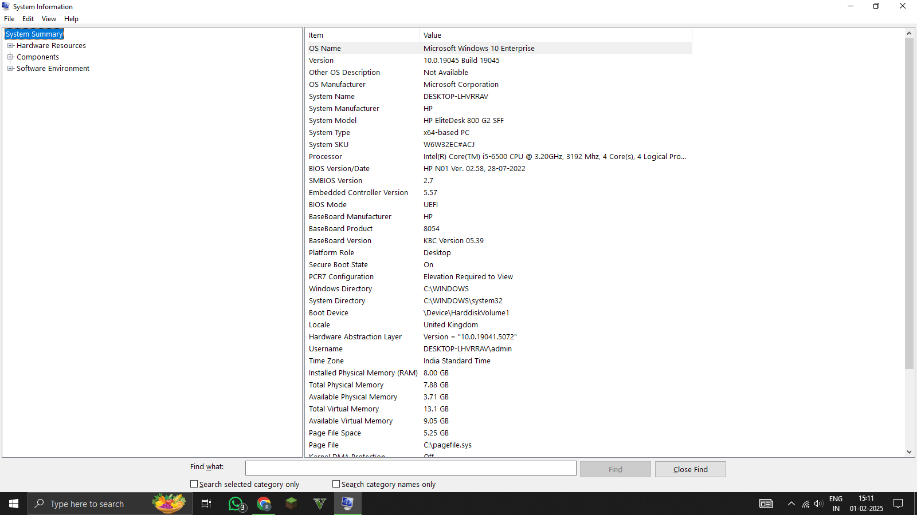Click the taskbar search magnifier icon
This screenshot has height=515, width=917.
(x=40, y=504)
